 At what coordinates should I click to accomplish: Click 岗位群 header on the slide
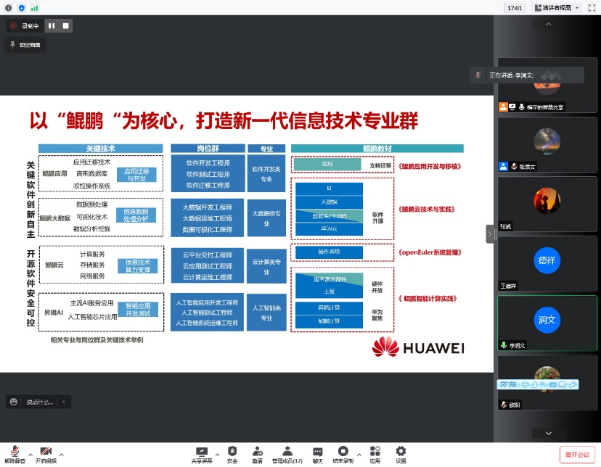click(x=208, y=149)
